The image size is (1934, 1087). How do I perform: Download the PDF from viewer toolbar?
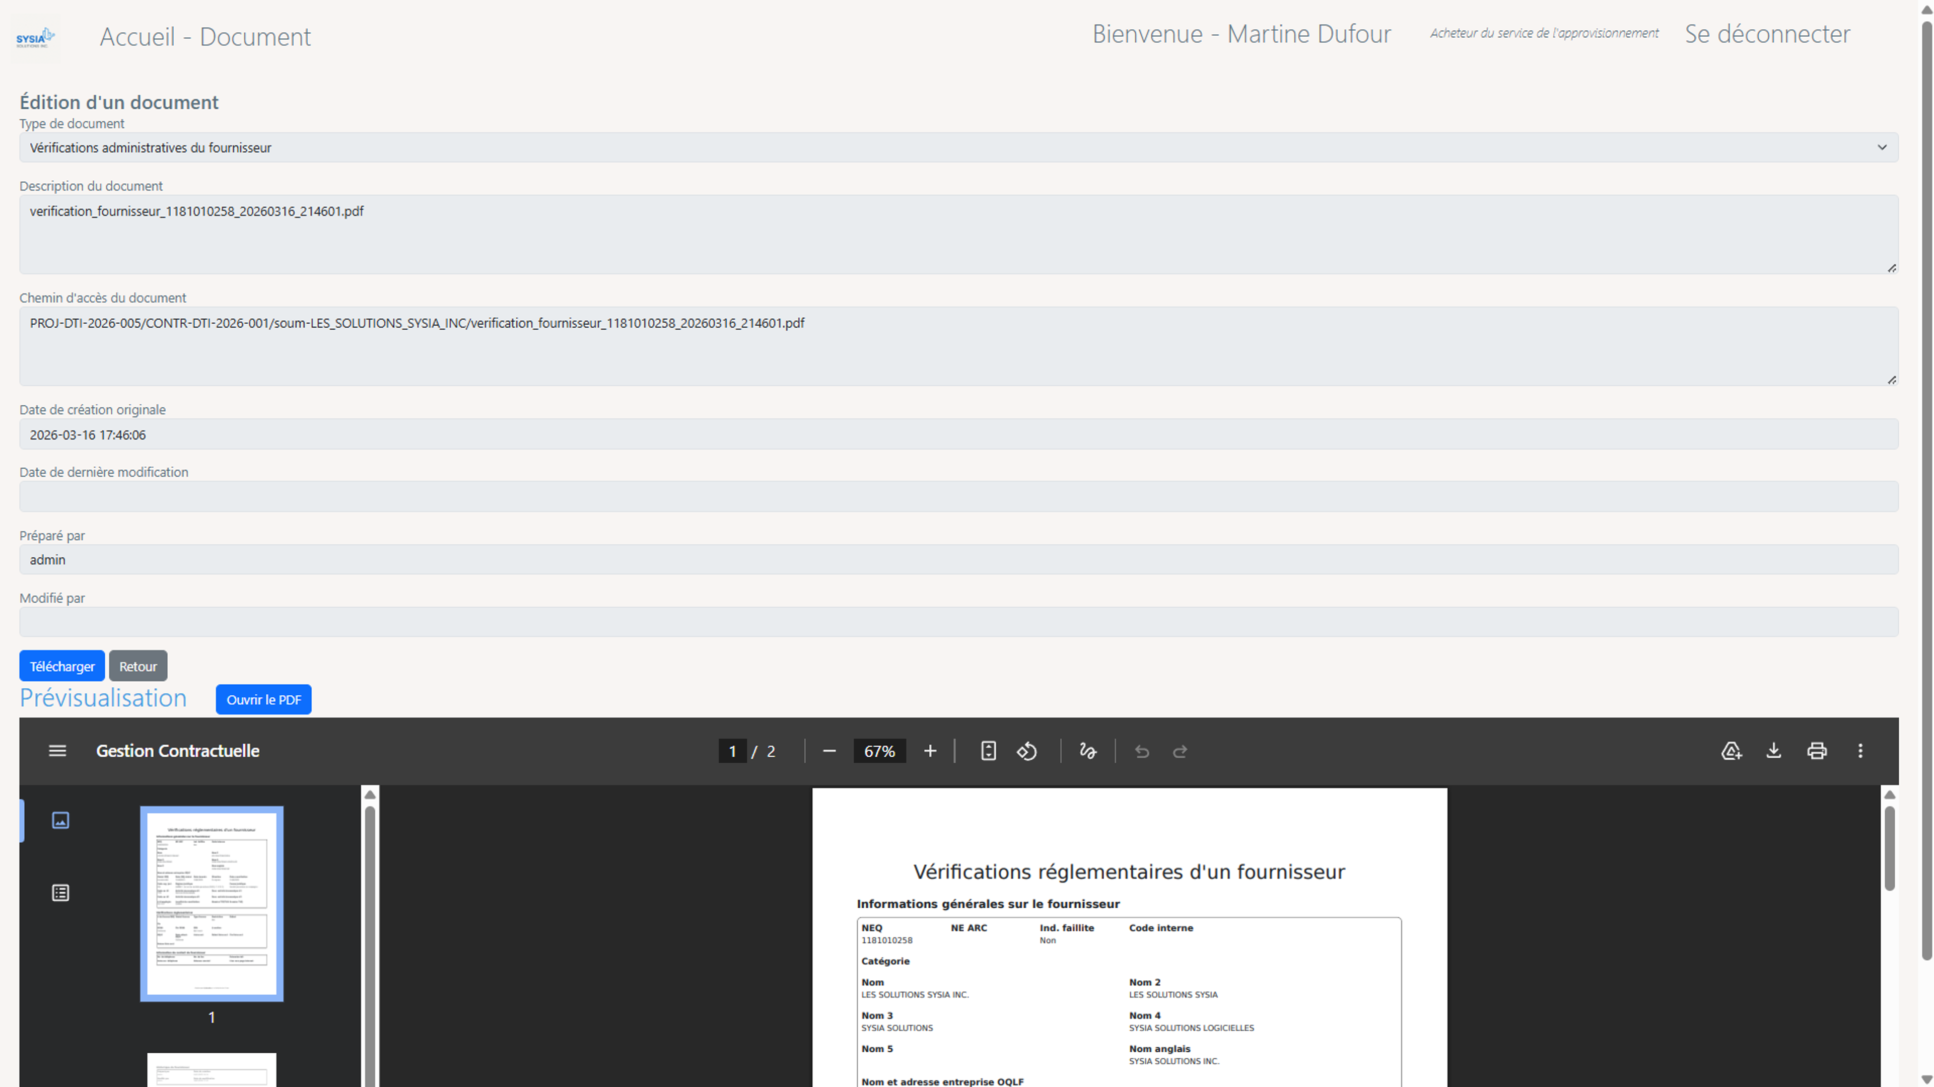point(1773,751)
